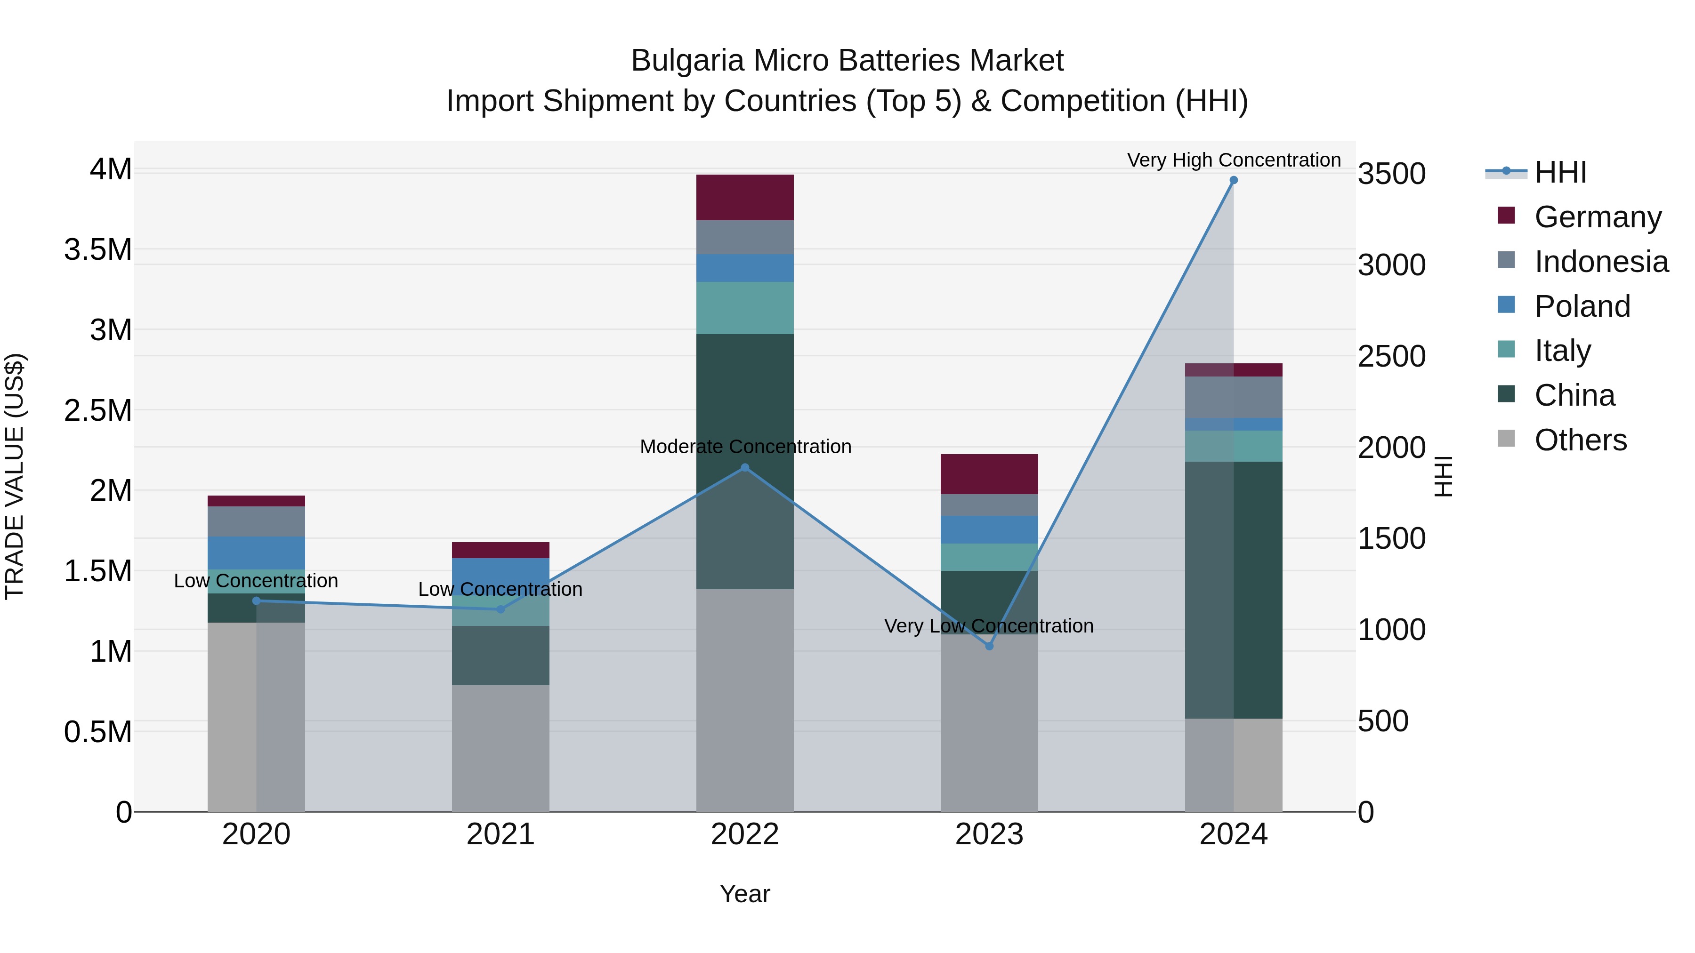Click the Others segment of the 2024 bar

(1234, 765)
